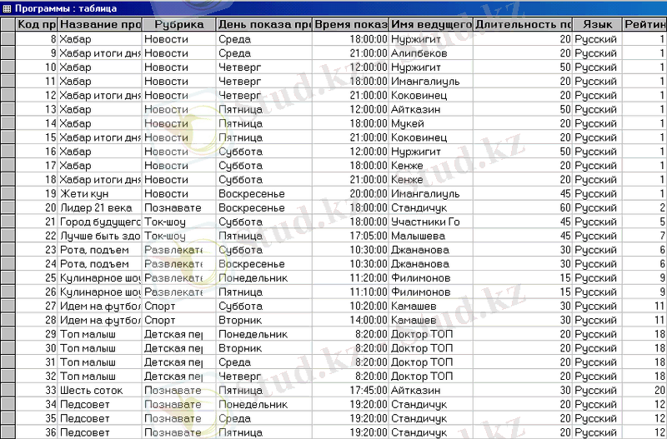The height and width of the screenshot is (439, 667).
Task: Select 'Рота, подъем' in row 23
Action: point(100,249)
